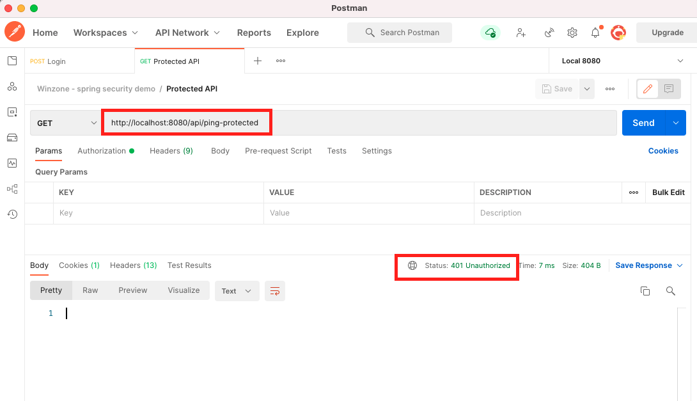
Task: Click the Postman logo icon
Action: click(x=15, y=32)
